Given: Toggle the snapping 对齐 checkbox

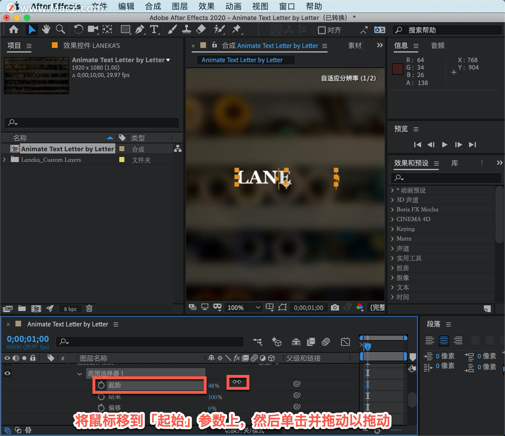Looking at the screenshot, I should pos(322,30).
